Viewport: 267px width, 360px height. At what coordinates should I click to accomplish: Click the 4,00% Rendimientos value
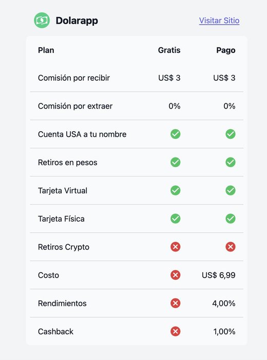(224, 303)
